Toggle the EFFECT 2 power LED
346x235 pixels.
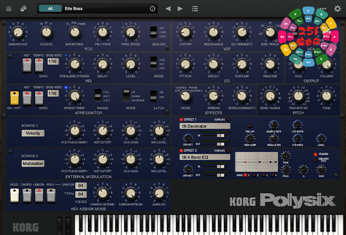click(x=181, y=151)
